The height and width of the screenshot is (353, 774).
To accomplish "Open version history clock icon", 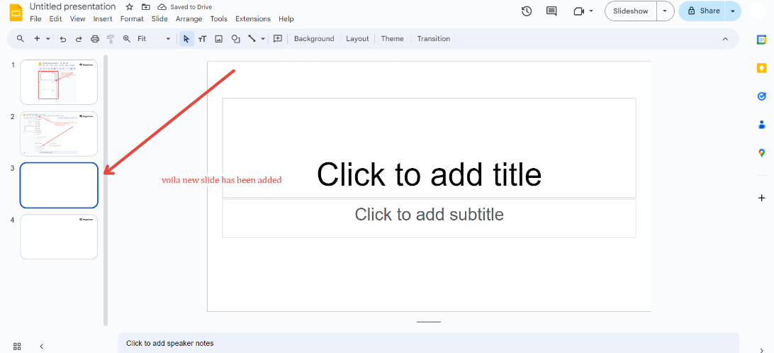I will coord(527,11).
